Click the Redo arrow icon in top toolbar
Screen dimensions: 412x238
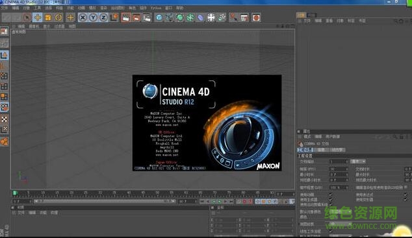pyautogui.click(x=17, y=18)
